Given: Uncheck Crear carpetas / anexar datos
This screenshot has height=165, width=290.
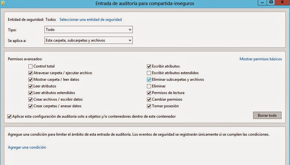Looking at the screenshot, I should point(31,106).
